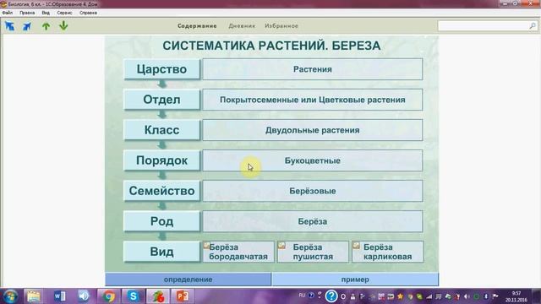This screenshot has height=304, width=541.
Task: Click the Класс category button
Action: point(161,130)
